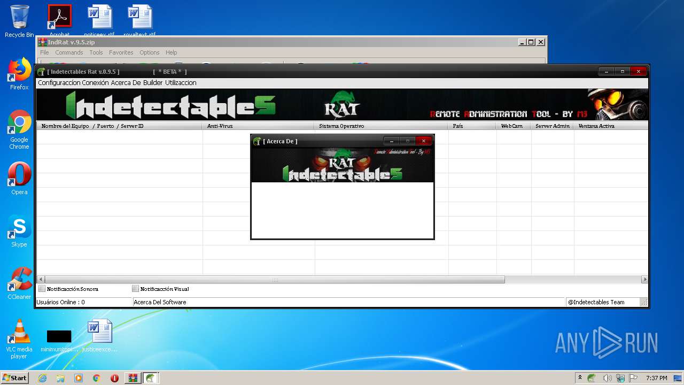Open the Conexión menu
The width and height of the screenshot is (684, 385).
tap(96, 83)
